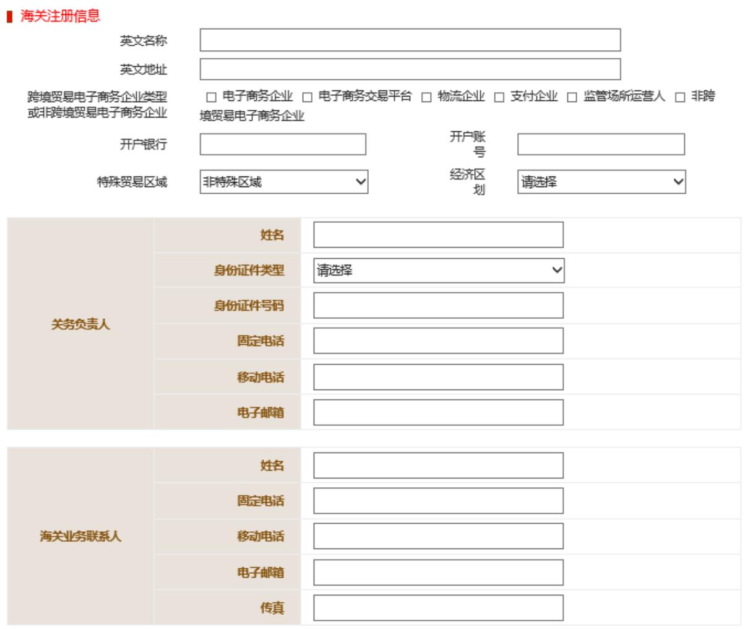Click the 海关业务联系人 姓名 field

[438, 466]
